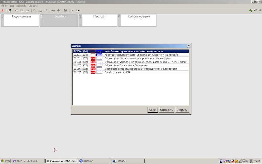
Task: Switch to the Переменные tab
Action: [20, 20]
